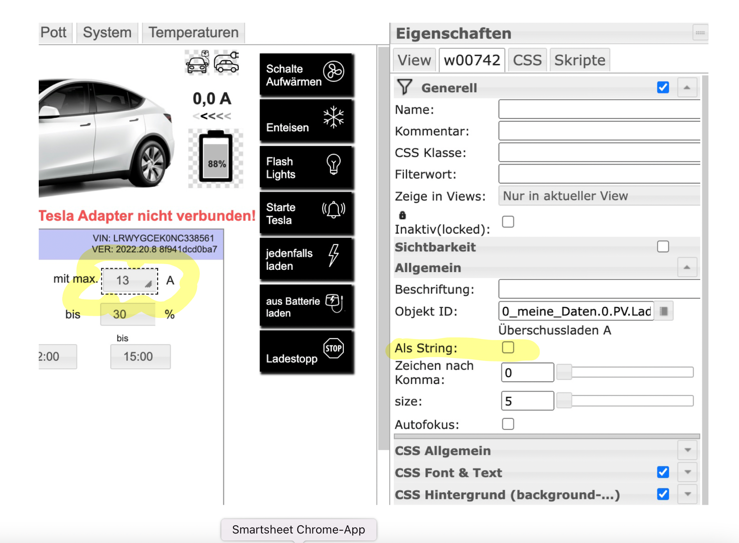This screenshot has height=543, width=739.
Task: Enable the Autofokus checkbox
Action: point(508,424)
